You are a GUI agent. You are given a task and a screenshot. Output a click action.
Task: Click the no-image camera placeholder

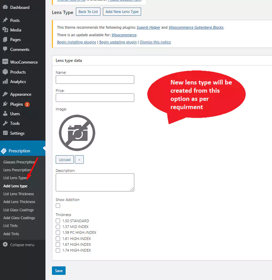(77, 133)
